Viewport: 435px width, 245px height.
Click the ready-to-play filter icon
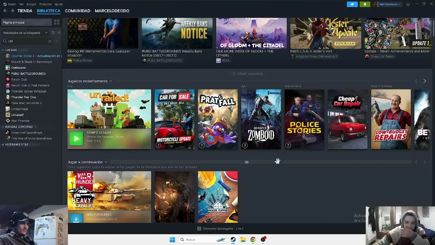click(59, 33)
